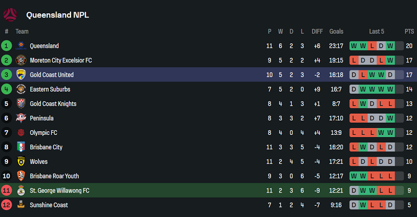Click the red position 12 badge
This screenshot has height=217, width=417.
tap(6, 205)
